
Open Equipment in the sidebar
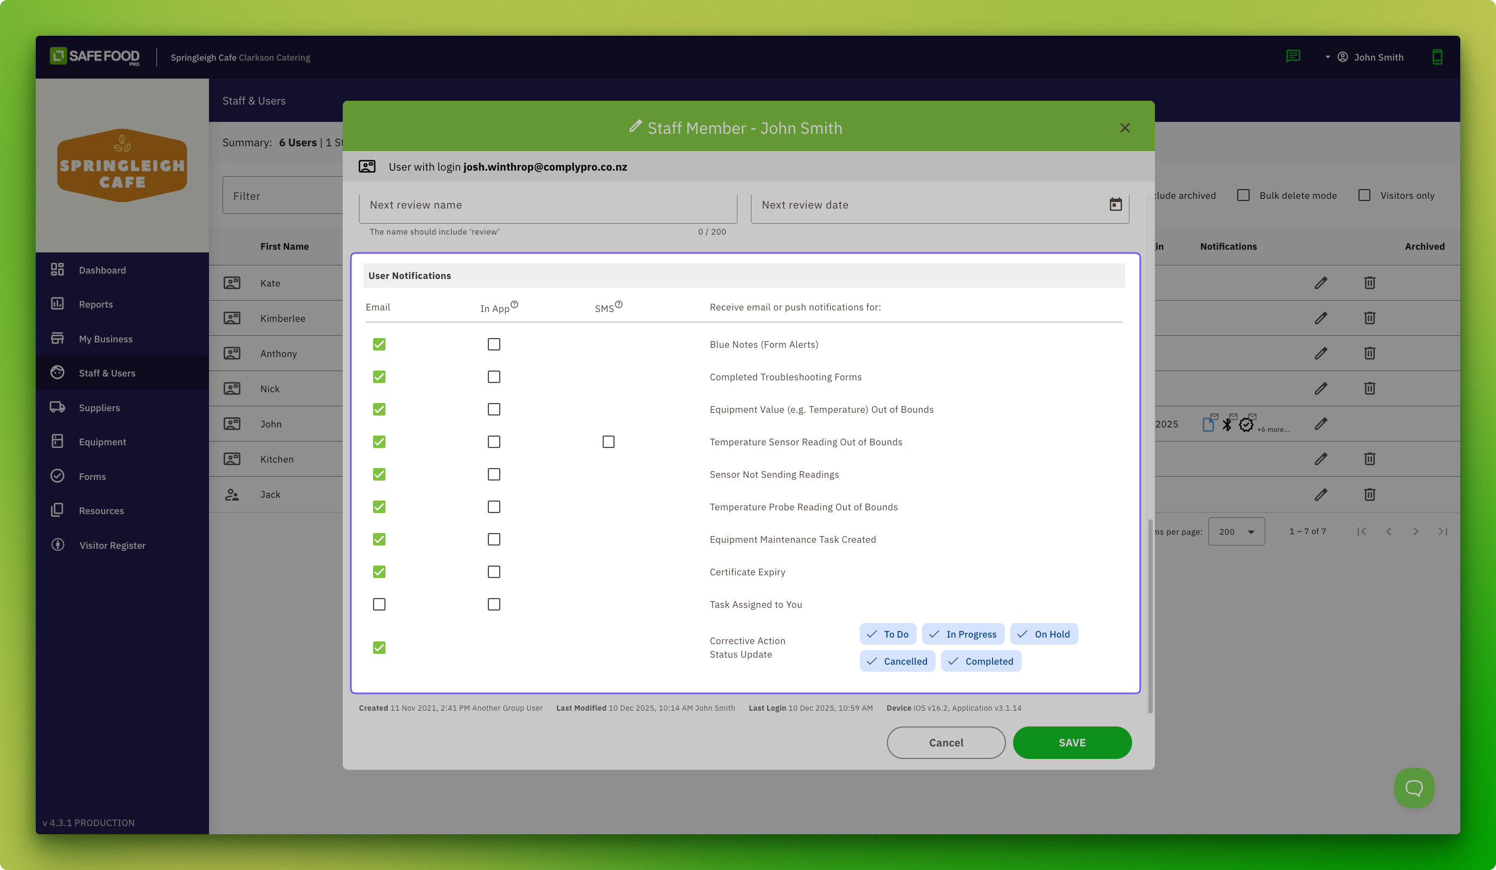coord(102,442)
